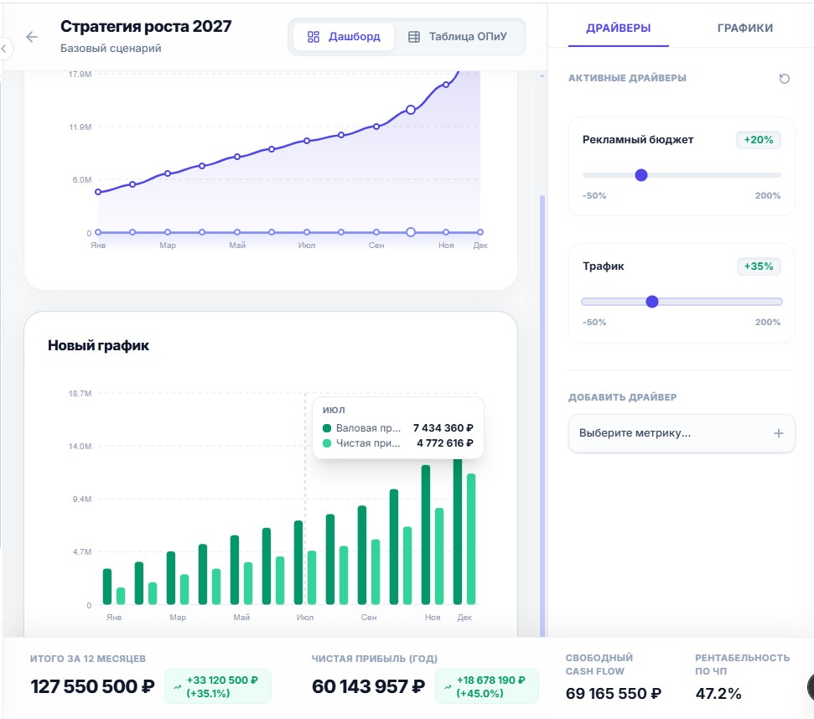Click the 7 434 360 ₽ tooltip value

(443, 428)
